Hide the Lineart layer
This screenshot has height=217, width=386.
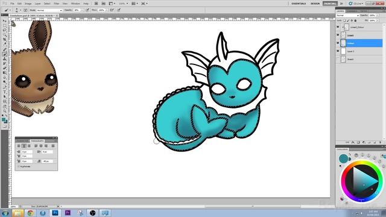click(338, 35)
